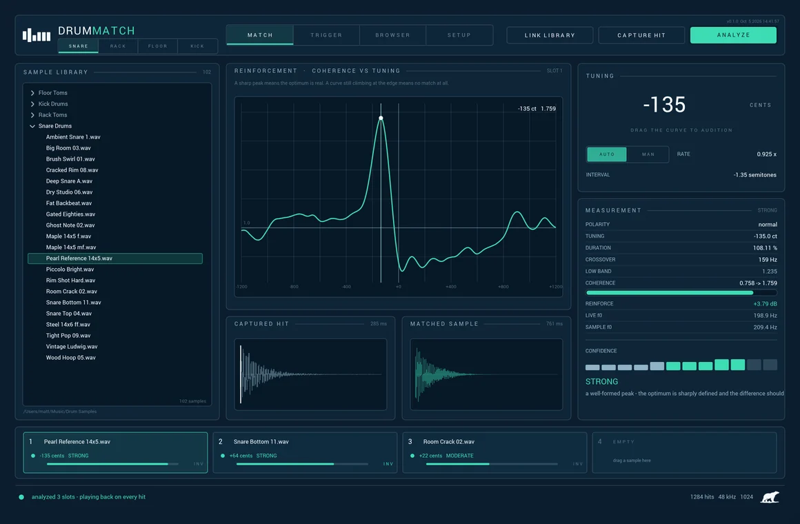The width and height of the screenshot is (800, 524).
Task: Expand the Floor Toms folder
Action: click(x=32, y=93)
